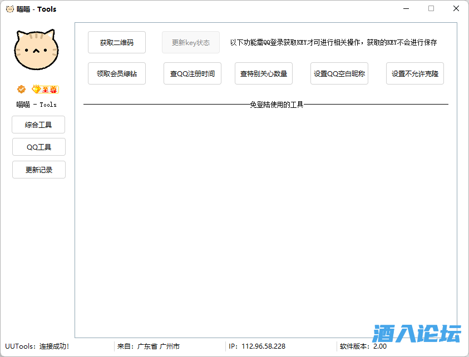Activate 设置不允许克隆 setting

pyautogui.click(x=414, y=73)
